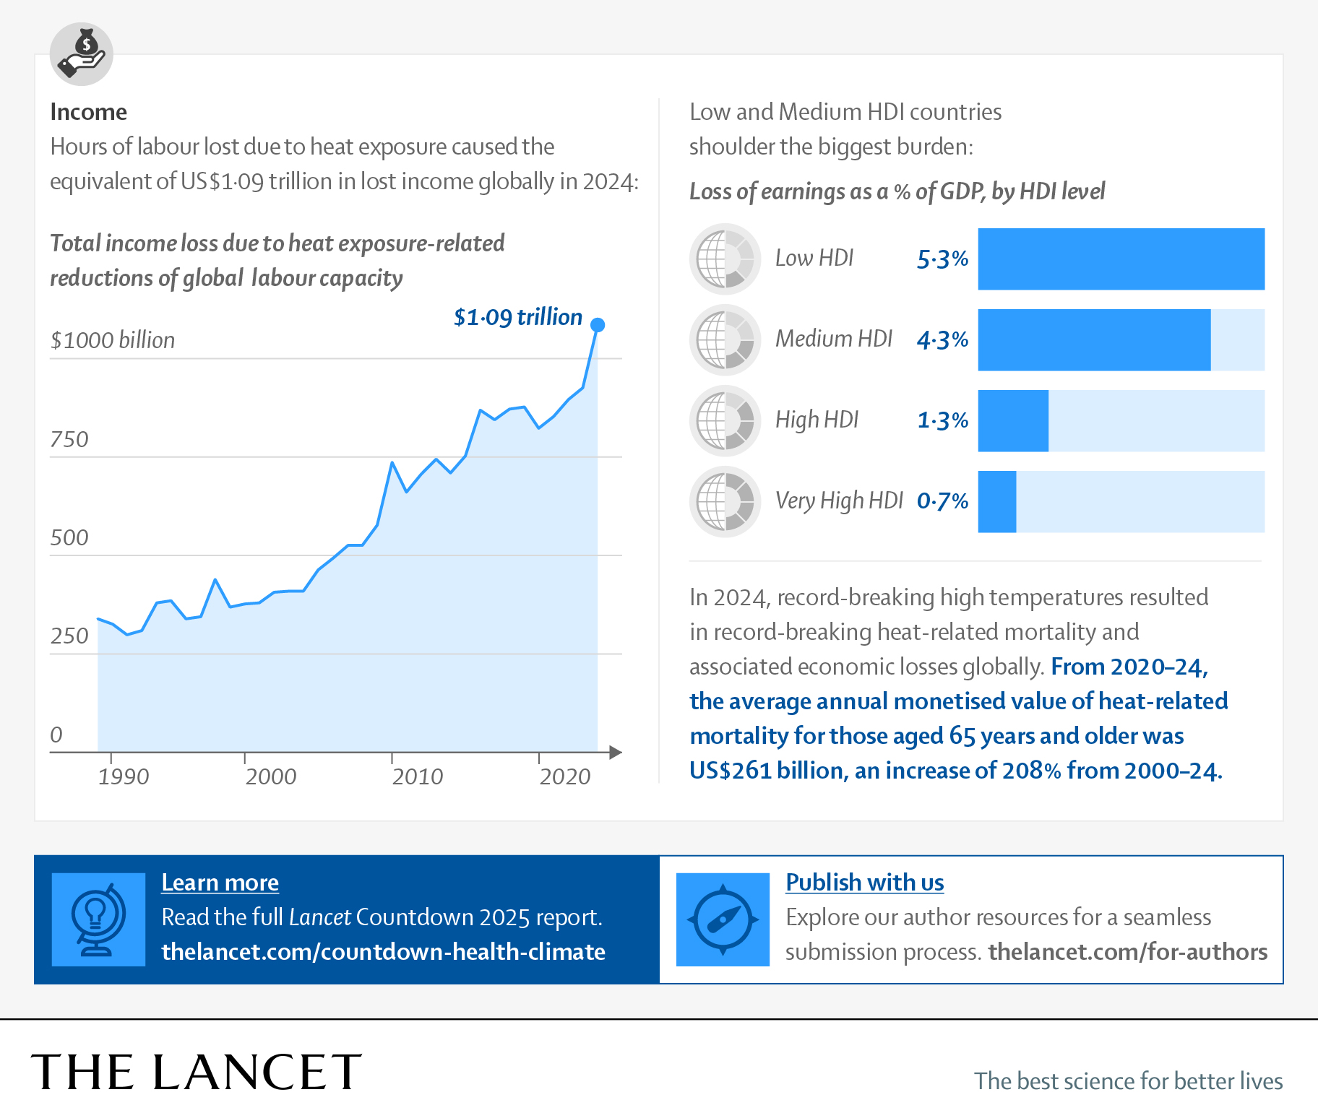Click the $1000 billion y-axis label

tap(113, 340)
